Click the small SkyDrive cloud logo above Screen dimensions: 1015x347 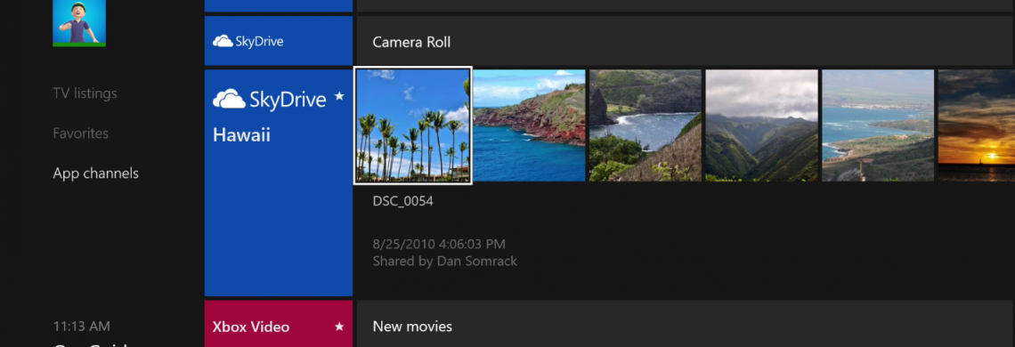click(x=223, y=42)
